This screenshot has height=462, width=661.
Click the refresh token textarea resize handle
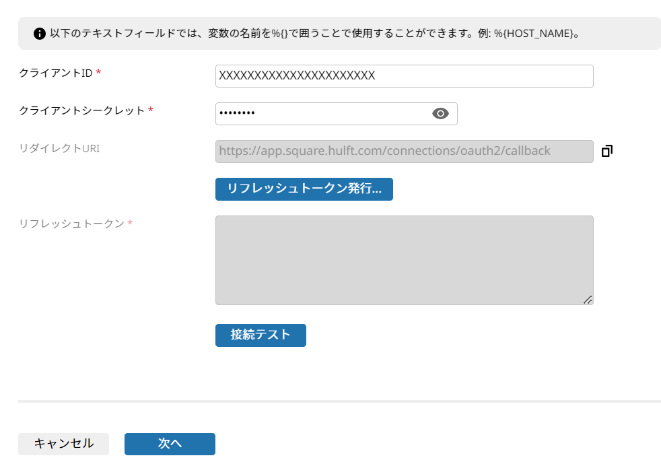(588, 300)
